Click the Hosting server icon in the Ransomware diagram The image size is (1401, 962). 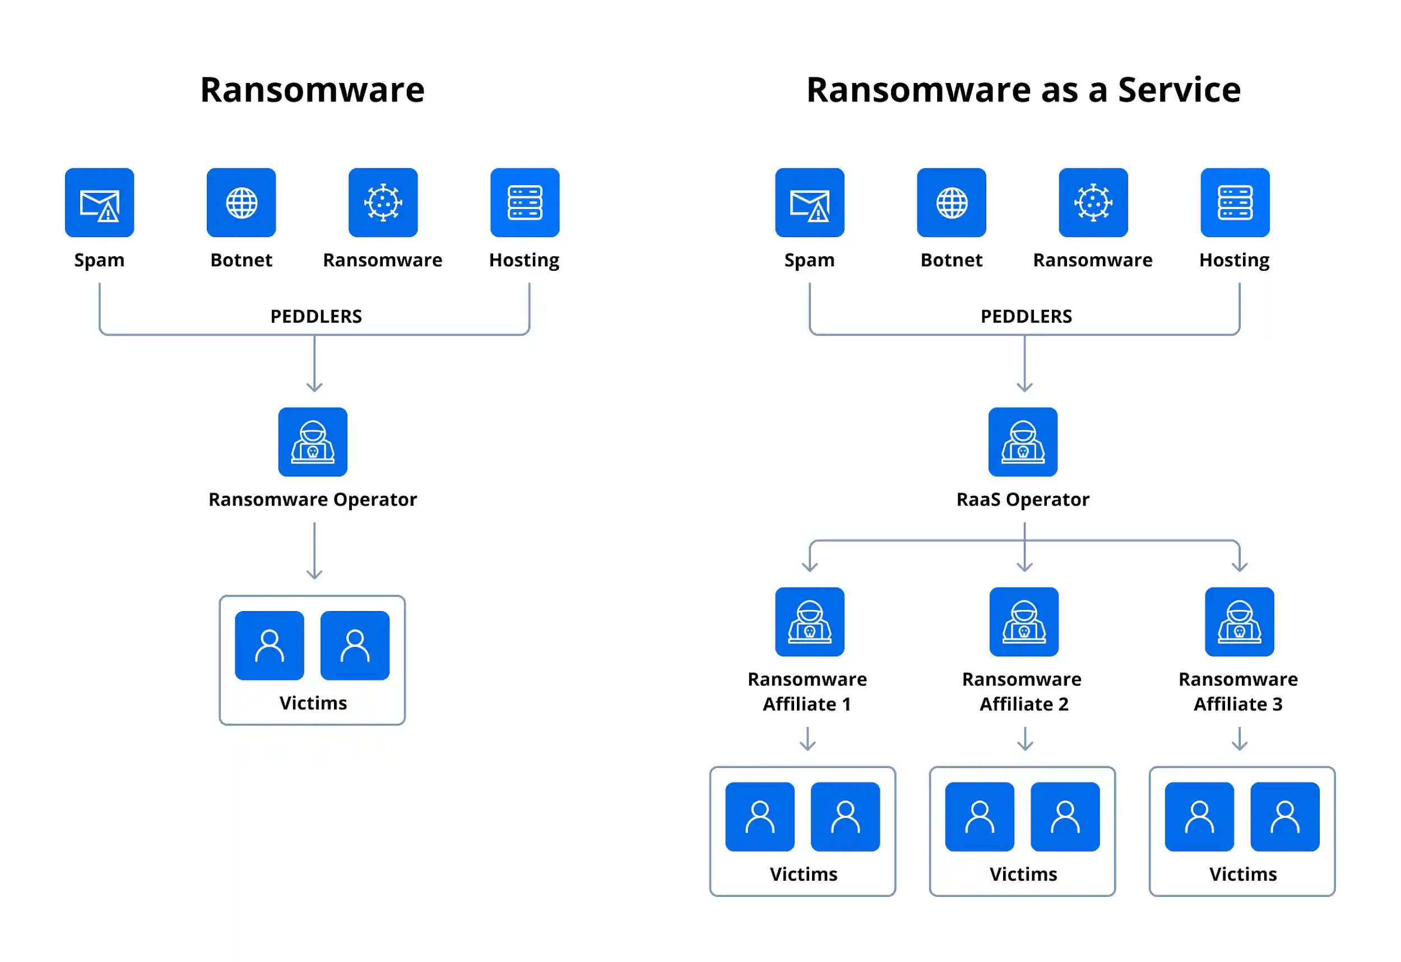(525, 202)
